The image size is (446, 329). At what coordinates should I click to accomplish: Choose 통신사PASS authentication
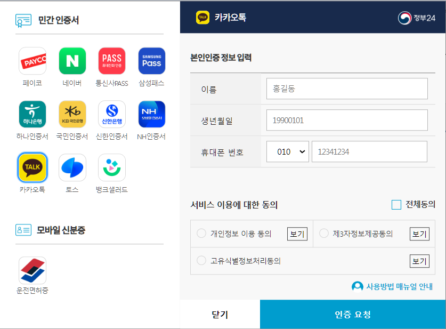point(111,60)
